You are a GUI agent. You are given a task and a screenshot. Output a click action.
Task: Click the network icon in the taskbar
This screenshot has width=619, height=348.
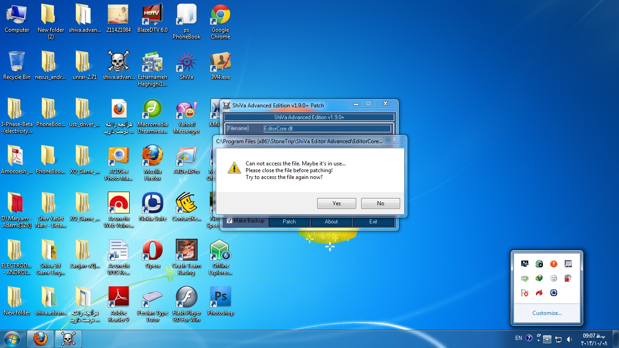(x=558, y=339)
